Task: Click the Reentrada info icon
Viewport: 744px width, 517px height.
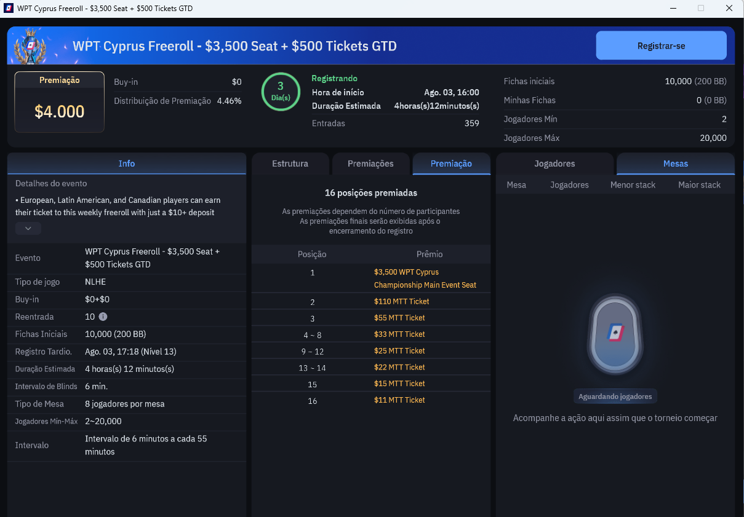Action: (x=103, y=317)
